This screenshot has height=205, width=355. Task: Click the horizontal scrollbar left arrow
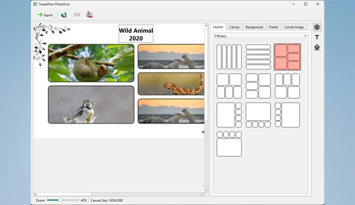pyautogui.click(x=35, y=194)
